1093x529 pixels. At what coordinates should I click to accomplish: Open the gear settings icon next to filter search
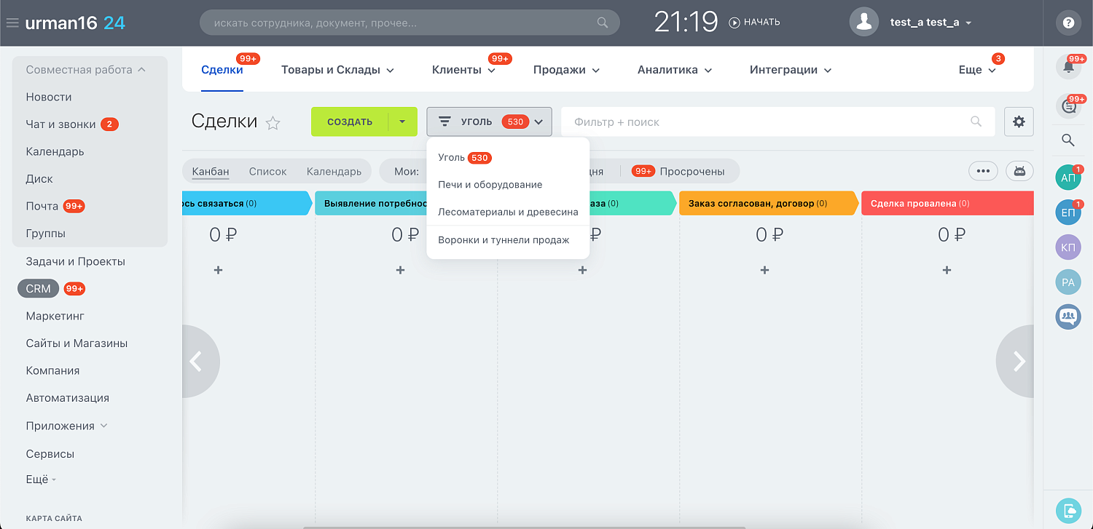(1018, 121)
